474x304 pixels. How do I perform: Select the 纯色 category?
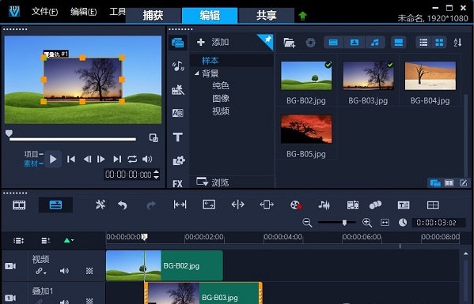pyautogui.click(x=221, y=86)
